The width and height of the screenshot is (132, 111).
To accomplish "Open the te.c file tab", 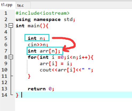I will click(x=21, y=6).
